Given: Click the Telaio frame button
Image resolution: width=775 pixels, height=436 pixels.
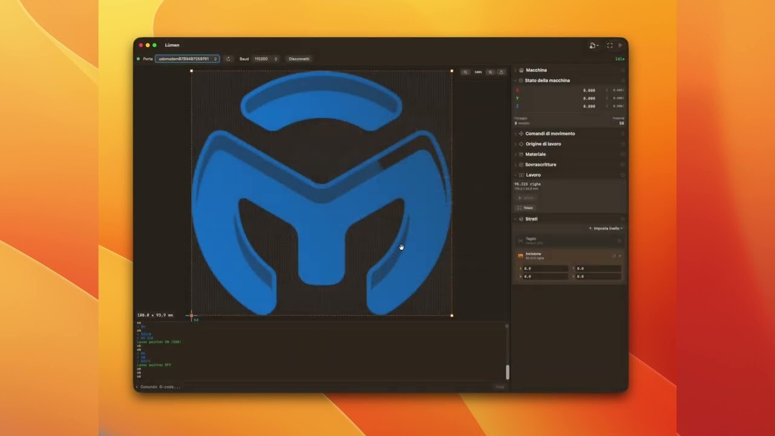Looking at the screenshot, I should coord(526,208).
